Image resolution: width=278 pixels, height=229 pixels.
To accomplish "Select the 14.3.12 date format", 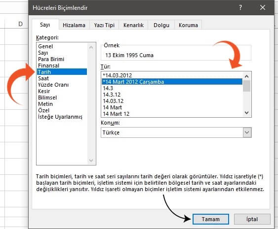I will click(172, 95).
